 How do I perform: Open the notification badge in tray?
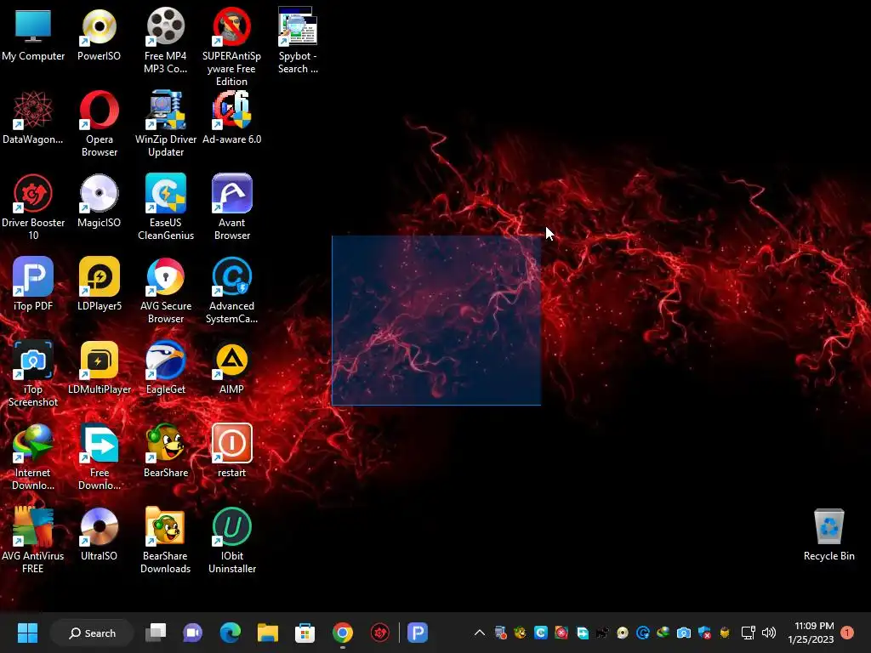pos(847,633)
